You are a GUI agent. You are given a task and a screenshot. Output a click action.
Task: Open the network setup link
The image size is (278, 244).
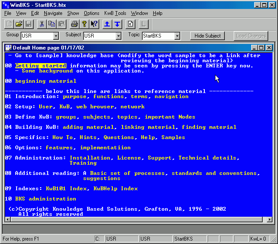pos(133,107)
